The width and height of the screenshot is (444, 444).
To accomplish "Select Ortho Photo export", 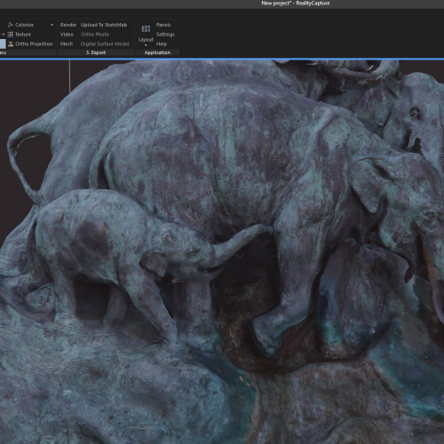I will (95, 35).
